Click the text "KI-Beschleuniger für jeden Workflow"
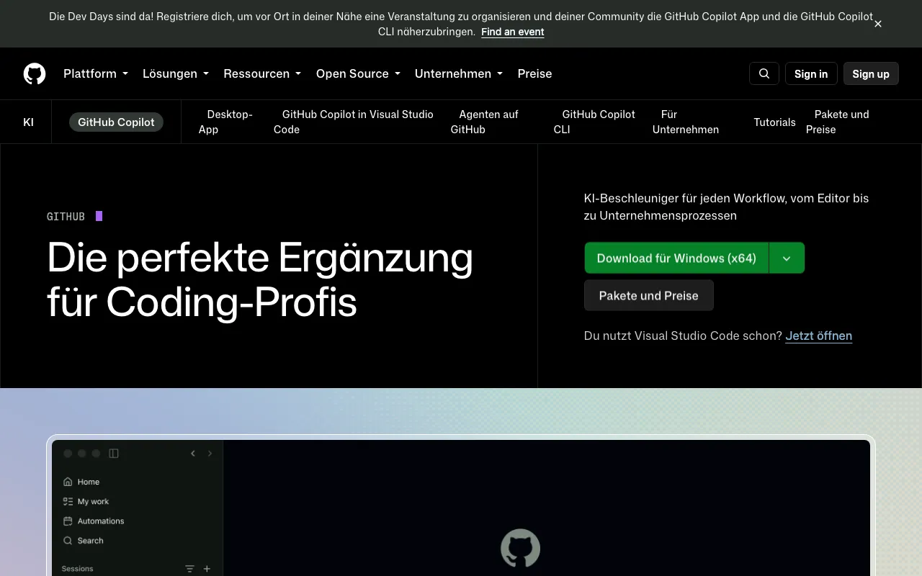The height and width of the screenshot is (576, 922). [x=686, y=198]
